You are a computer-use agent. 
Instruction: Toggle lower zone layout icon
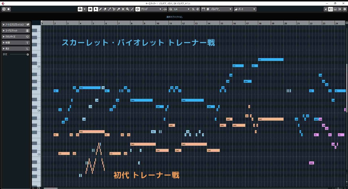click(x=335, y=9)
